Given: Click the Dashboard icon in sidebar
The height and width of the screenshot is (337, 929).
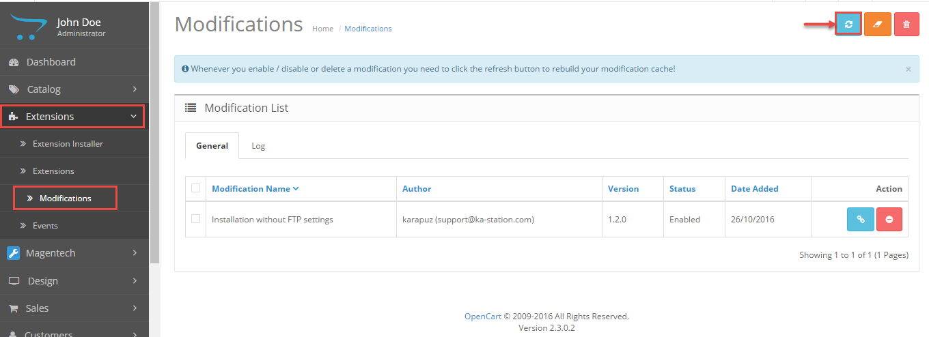Looking at the screenshot, I should (x=14, y=62).
